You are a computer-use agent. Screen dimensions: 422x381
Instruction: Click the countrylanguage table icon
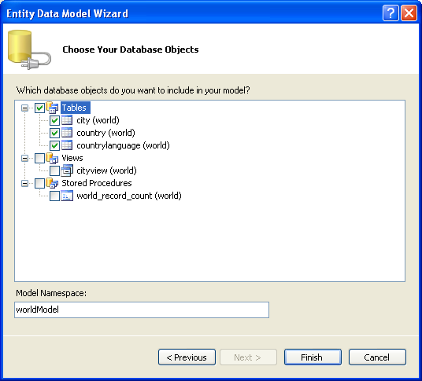point(67,145)
